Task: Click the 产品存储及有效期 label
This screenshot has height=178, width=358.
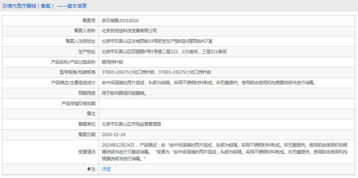Action: pyautogui.click(x=78, y=103)
